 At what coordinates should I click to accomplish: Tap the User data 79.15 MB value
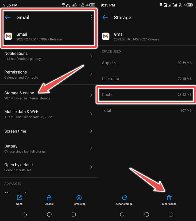(185, 79)
